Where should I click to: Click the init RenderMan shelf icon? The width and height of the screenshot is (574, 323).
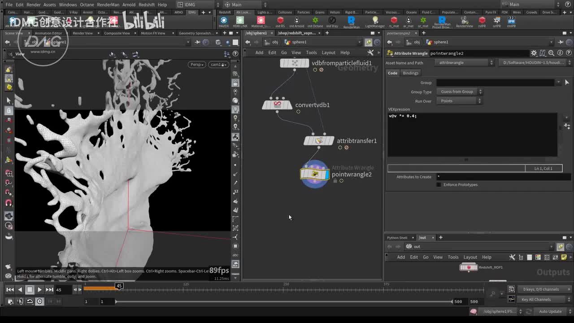pyautogui.click(x=351, y=21)
